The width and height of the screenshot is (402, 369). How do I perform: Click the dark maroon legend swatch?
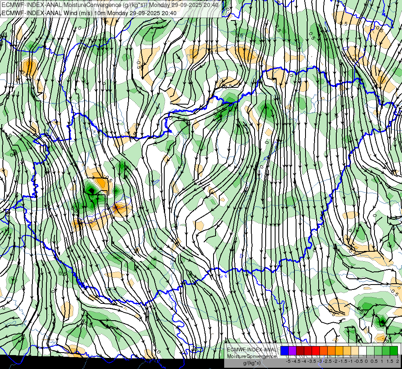[300, 351]
